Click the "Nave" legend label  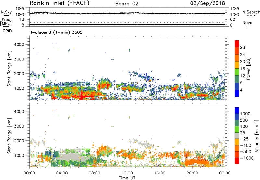(247, 22)
